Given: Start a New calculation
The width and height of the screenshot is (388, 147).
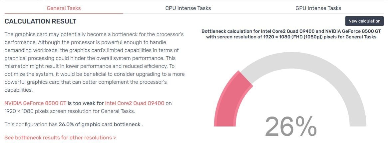Looking at the screenshot, I should click(364, 21).
